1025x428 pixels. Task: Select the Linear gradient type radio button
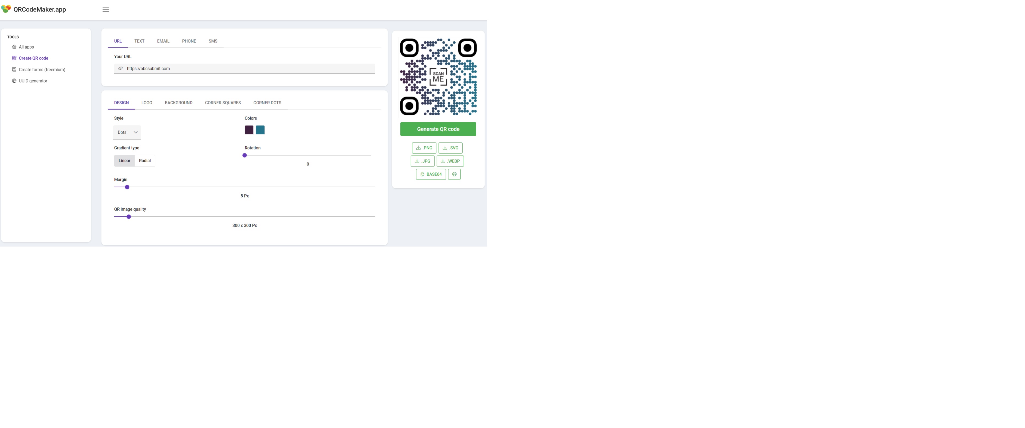pos(124,161)
